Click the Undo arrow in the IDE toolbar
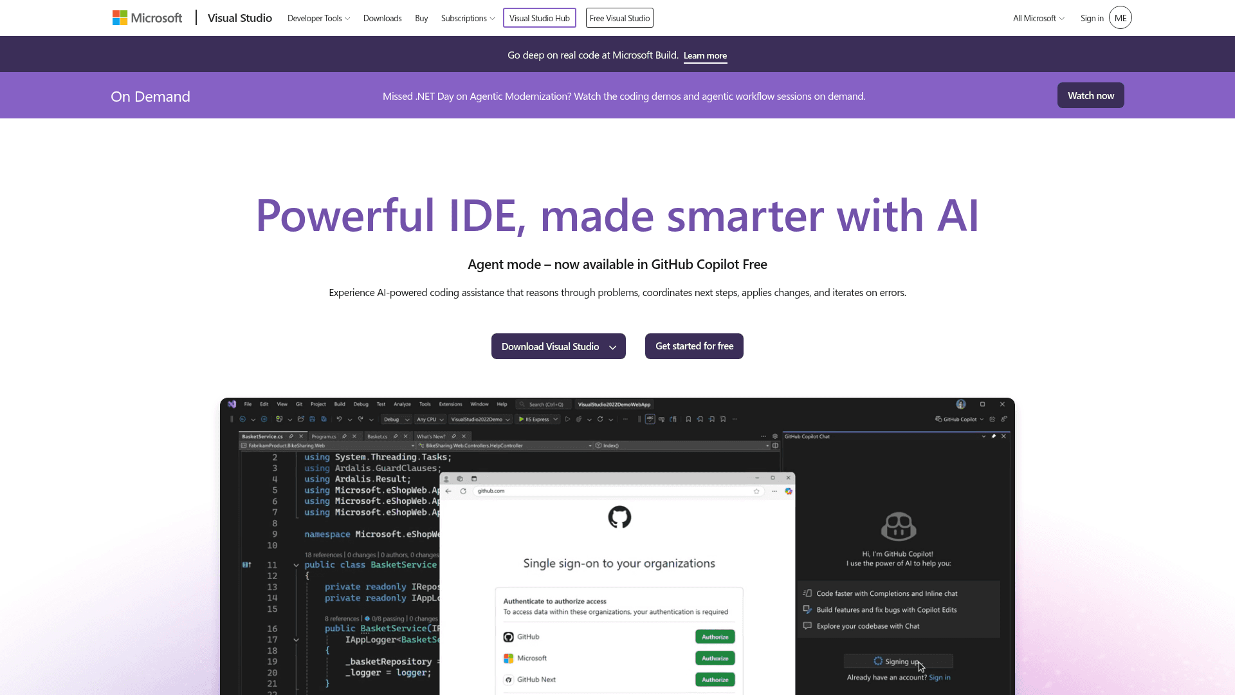 click(x=339, y=419)
